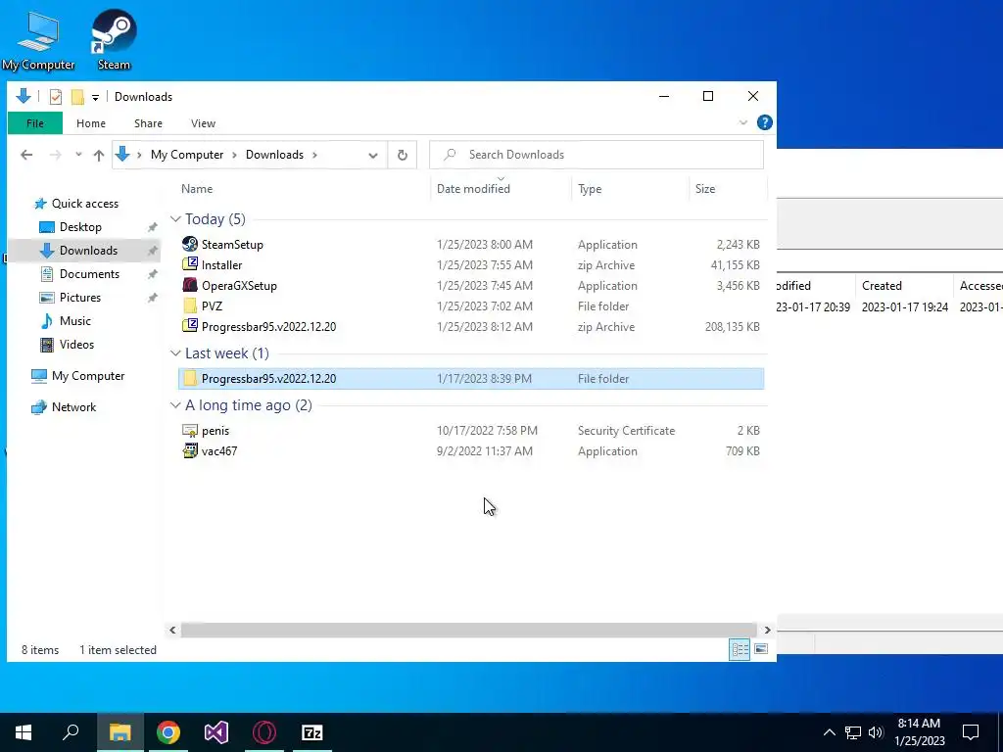The width and height of the screenshot is (1003, 752).
Task: Open 7-Zip from the taskbar
Action: [x=312, y=732]
